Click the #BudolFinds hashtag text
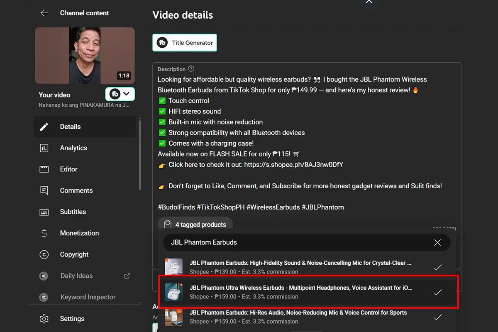Screen dimensions: 498x332 point(176,207)
